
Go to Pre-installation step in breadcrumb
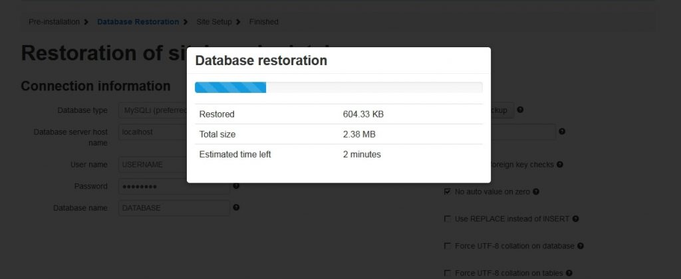click(x=53, y=22)
